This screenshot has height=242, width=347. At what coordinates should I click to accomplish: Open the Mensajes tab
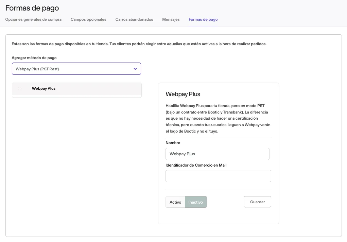[171, 19]
